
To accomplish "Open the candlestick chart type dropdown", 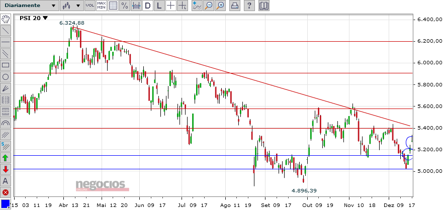I will 71,6.
